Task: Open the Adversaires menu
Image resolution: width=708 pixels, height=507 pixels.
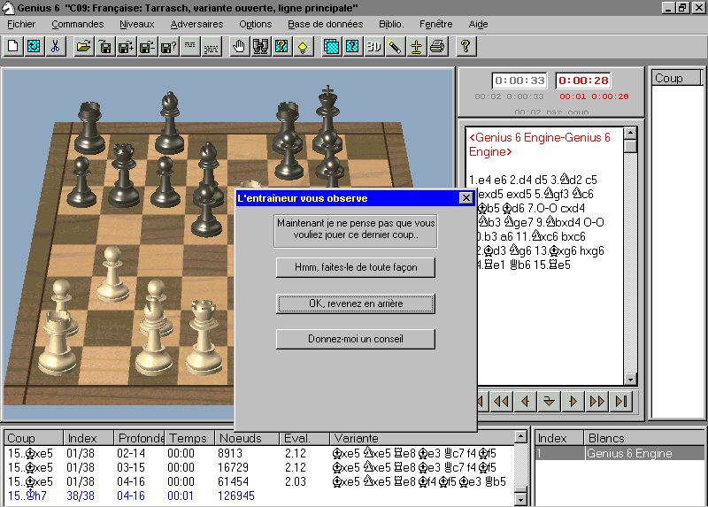Action: (x=196, y=25)
